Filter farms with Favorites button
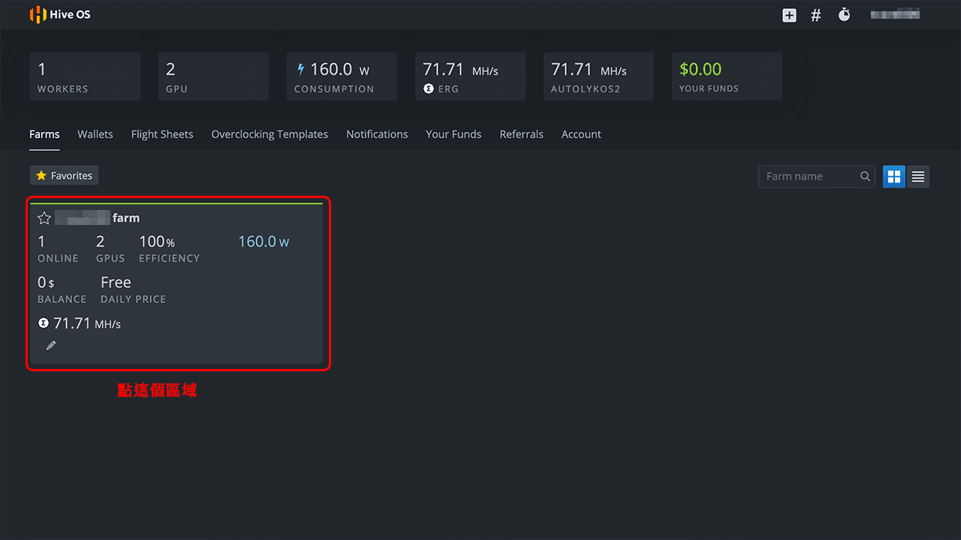Screen dimensions: 961x540 click(x=64, y=175)
